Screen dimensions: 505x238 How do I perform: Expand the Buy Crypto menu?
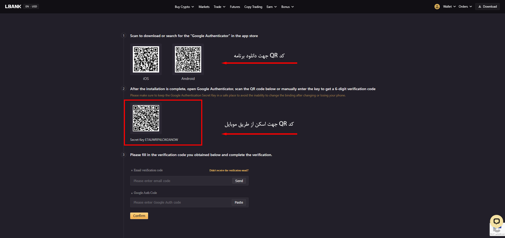click(x=184, y=7)
